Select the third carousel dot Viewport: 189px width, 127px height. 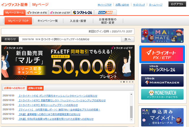(127, 82)
